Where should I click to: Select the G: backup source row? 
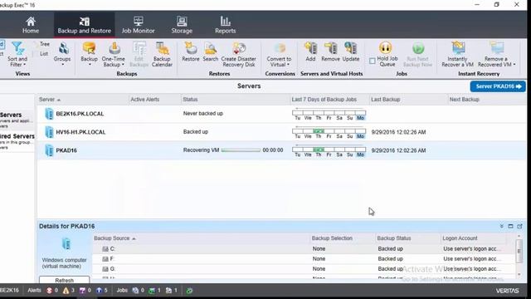coord(304,269)
